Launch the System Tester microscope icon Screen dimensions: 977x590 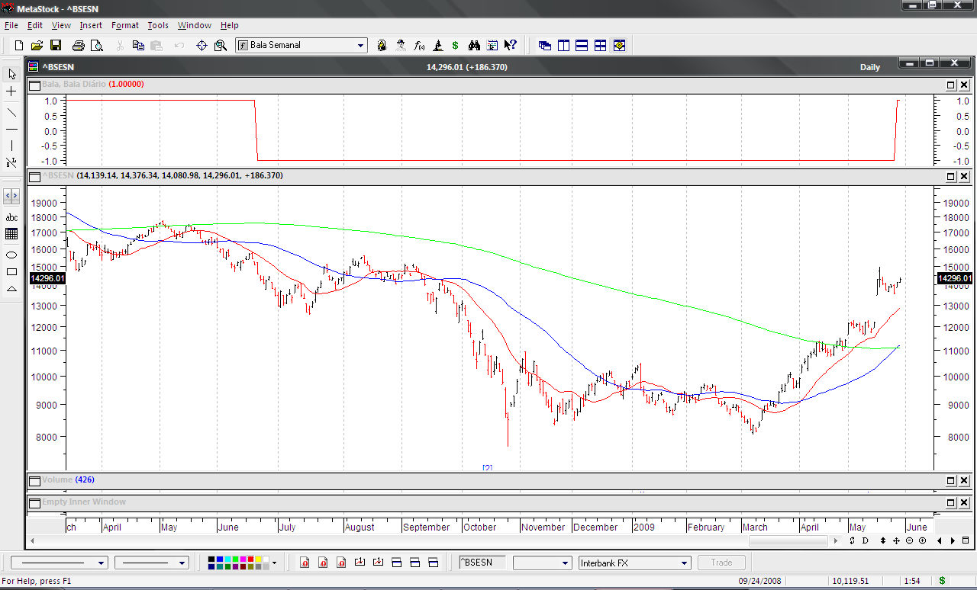437,46
